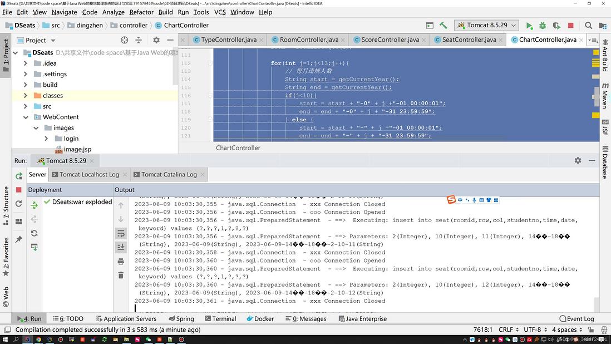Click the dingzhen breadcrumb in navigation bar

pos(86,25)
